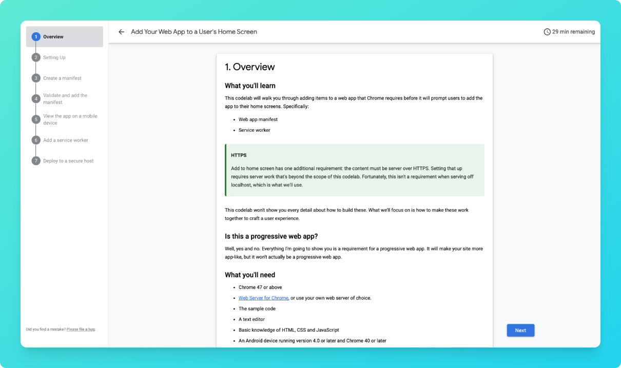Go to Add a service worker step
Image resolution: width=621 pixels, height=368 pixels.
pos(65,140)
